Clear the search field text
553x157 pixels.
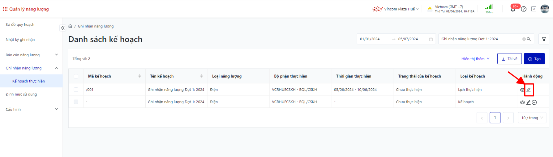[x=524, y=39]
